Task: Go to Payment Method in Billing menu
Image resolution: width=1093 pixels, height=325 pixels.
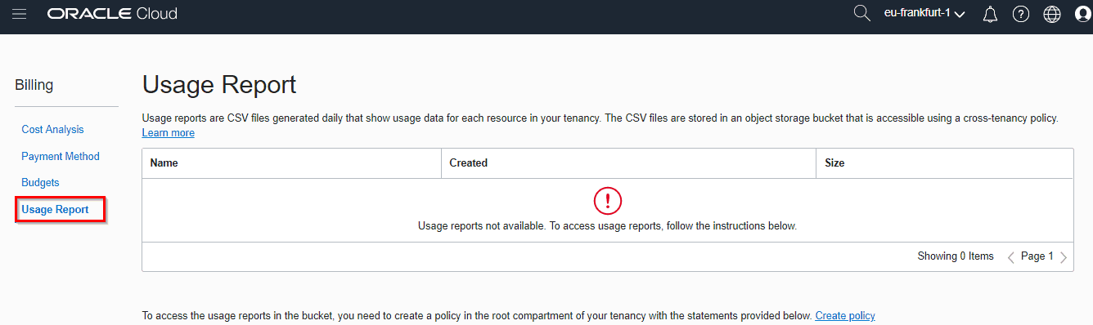Action: point(61,156)
